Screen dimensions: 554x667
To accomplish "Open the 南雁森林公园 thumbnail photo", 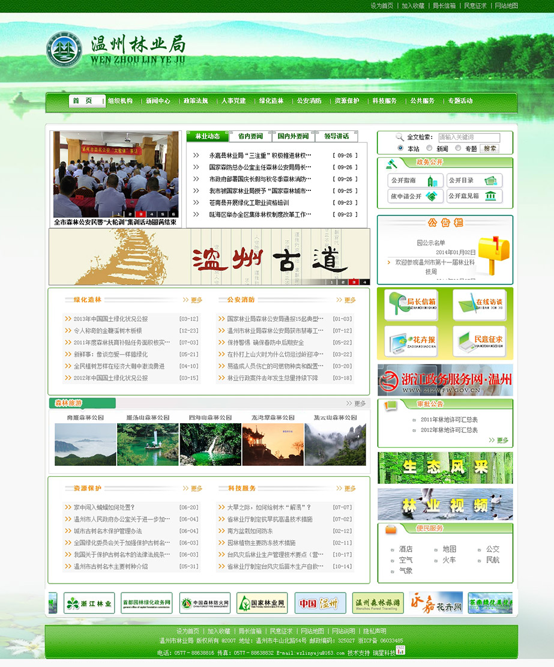I will [85, 444].
